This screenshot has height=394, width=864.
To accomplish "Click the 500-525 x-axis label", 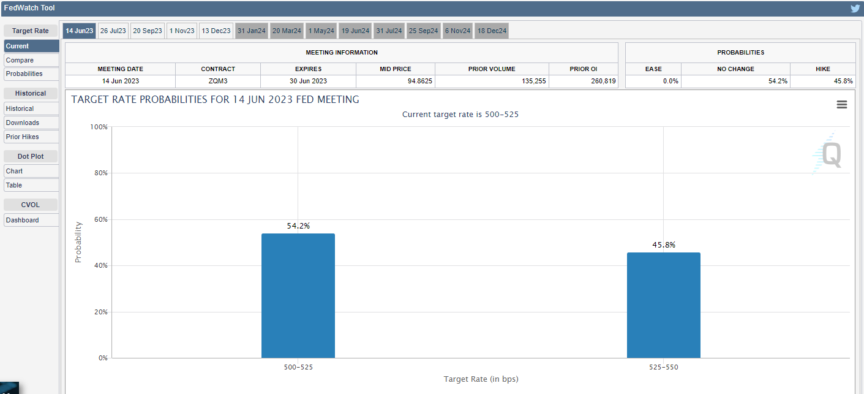I will [298, 367].
